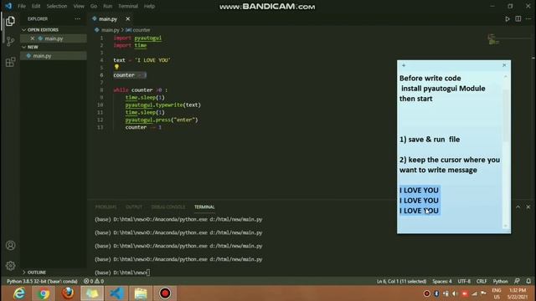
Task: Add new sticky note with plus
Action: click(x=404, y=65)
